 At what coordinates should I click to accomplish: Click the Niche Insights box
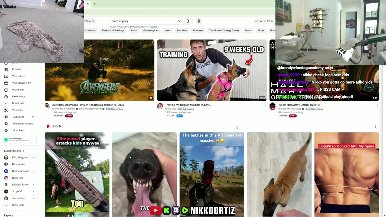coord(20,139)
